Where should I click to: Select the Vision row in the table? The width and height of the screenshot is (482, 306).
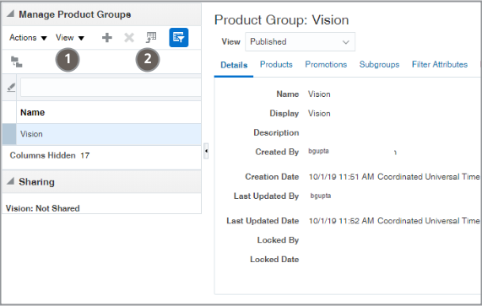[x=102, y=134]
